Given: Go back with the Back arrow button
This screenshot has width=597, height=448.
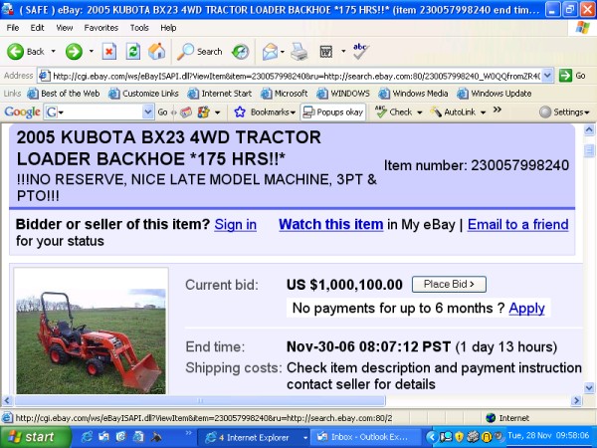Looking at the screenshot, I should [25, 52].
